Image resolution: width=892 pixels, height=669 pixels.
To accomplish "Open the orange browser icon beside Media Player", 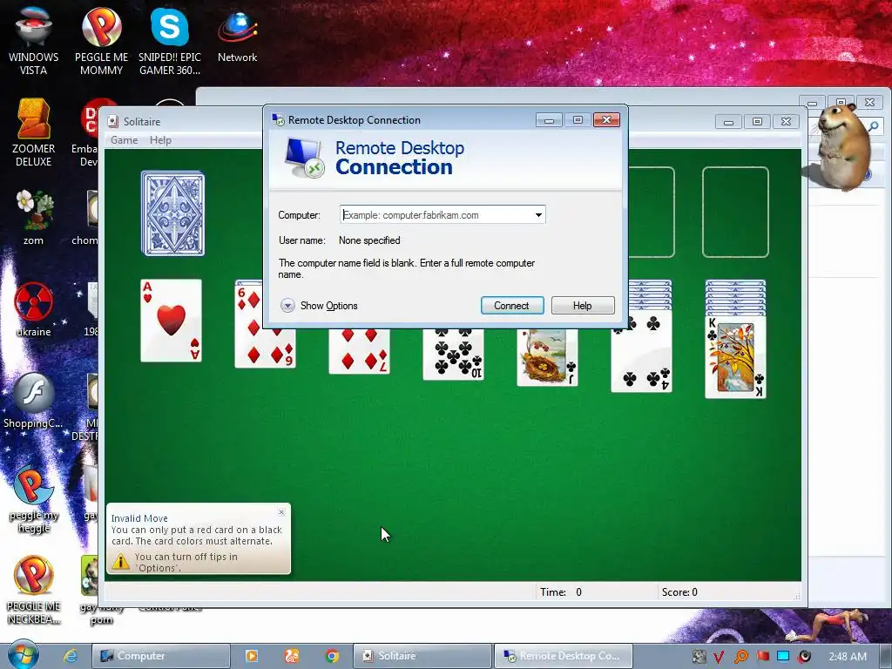I will click(292, 656).
